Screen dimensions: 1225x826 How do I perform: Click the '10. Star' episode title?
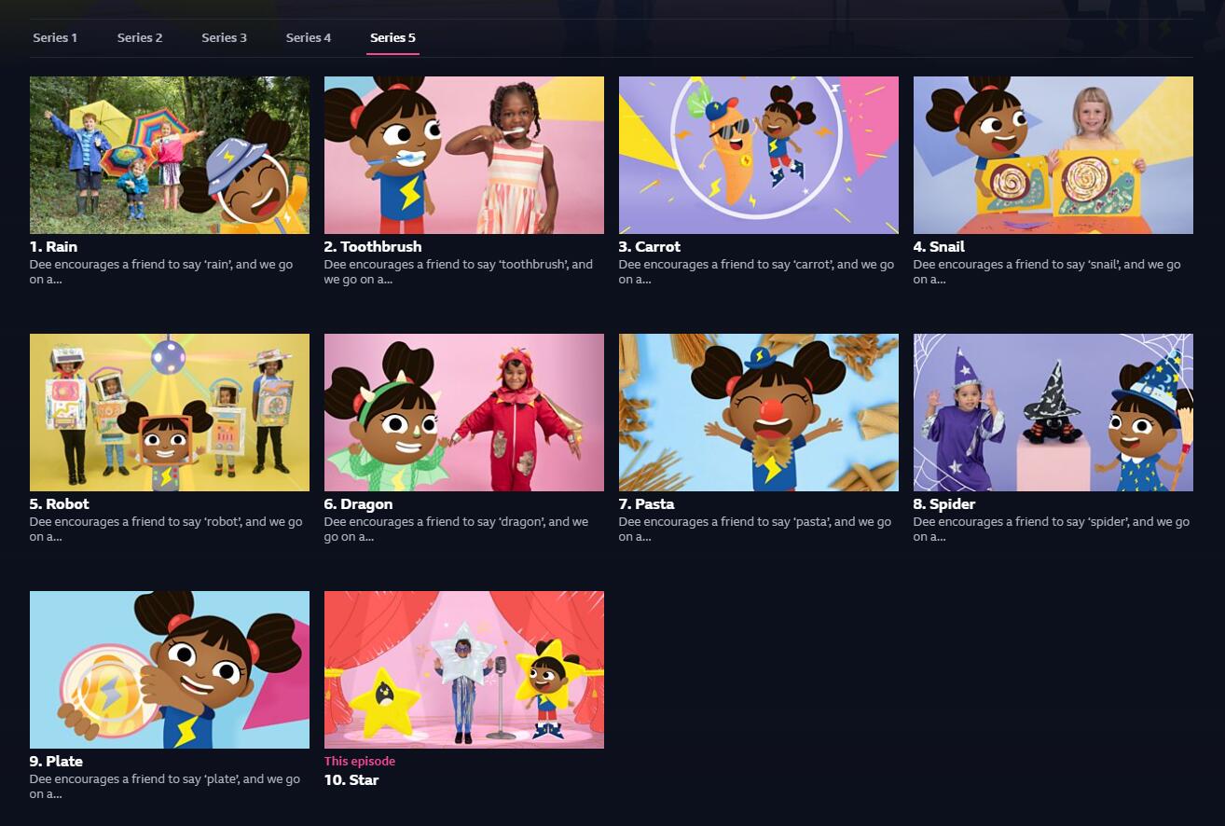[x=351, y=780]
